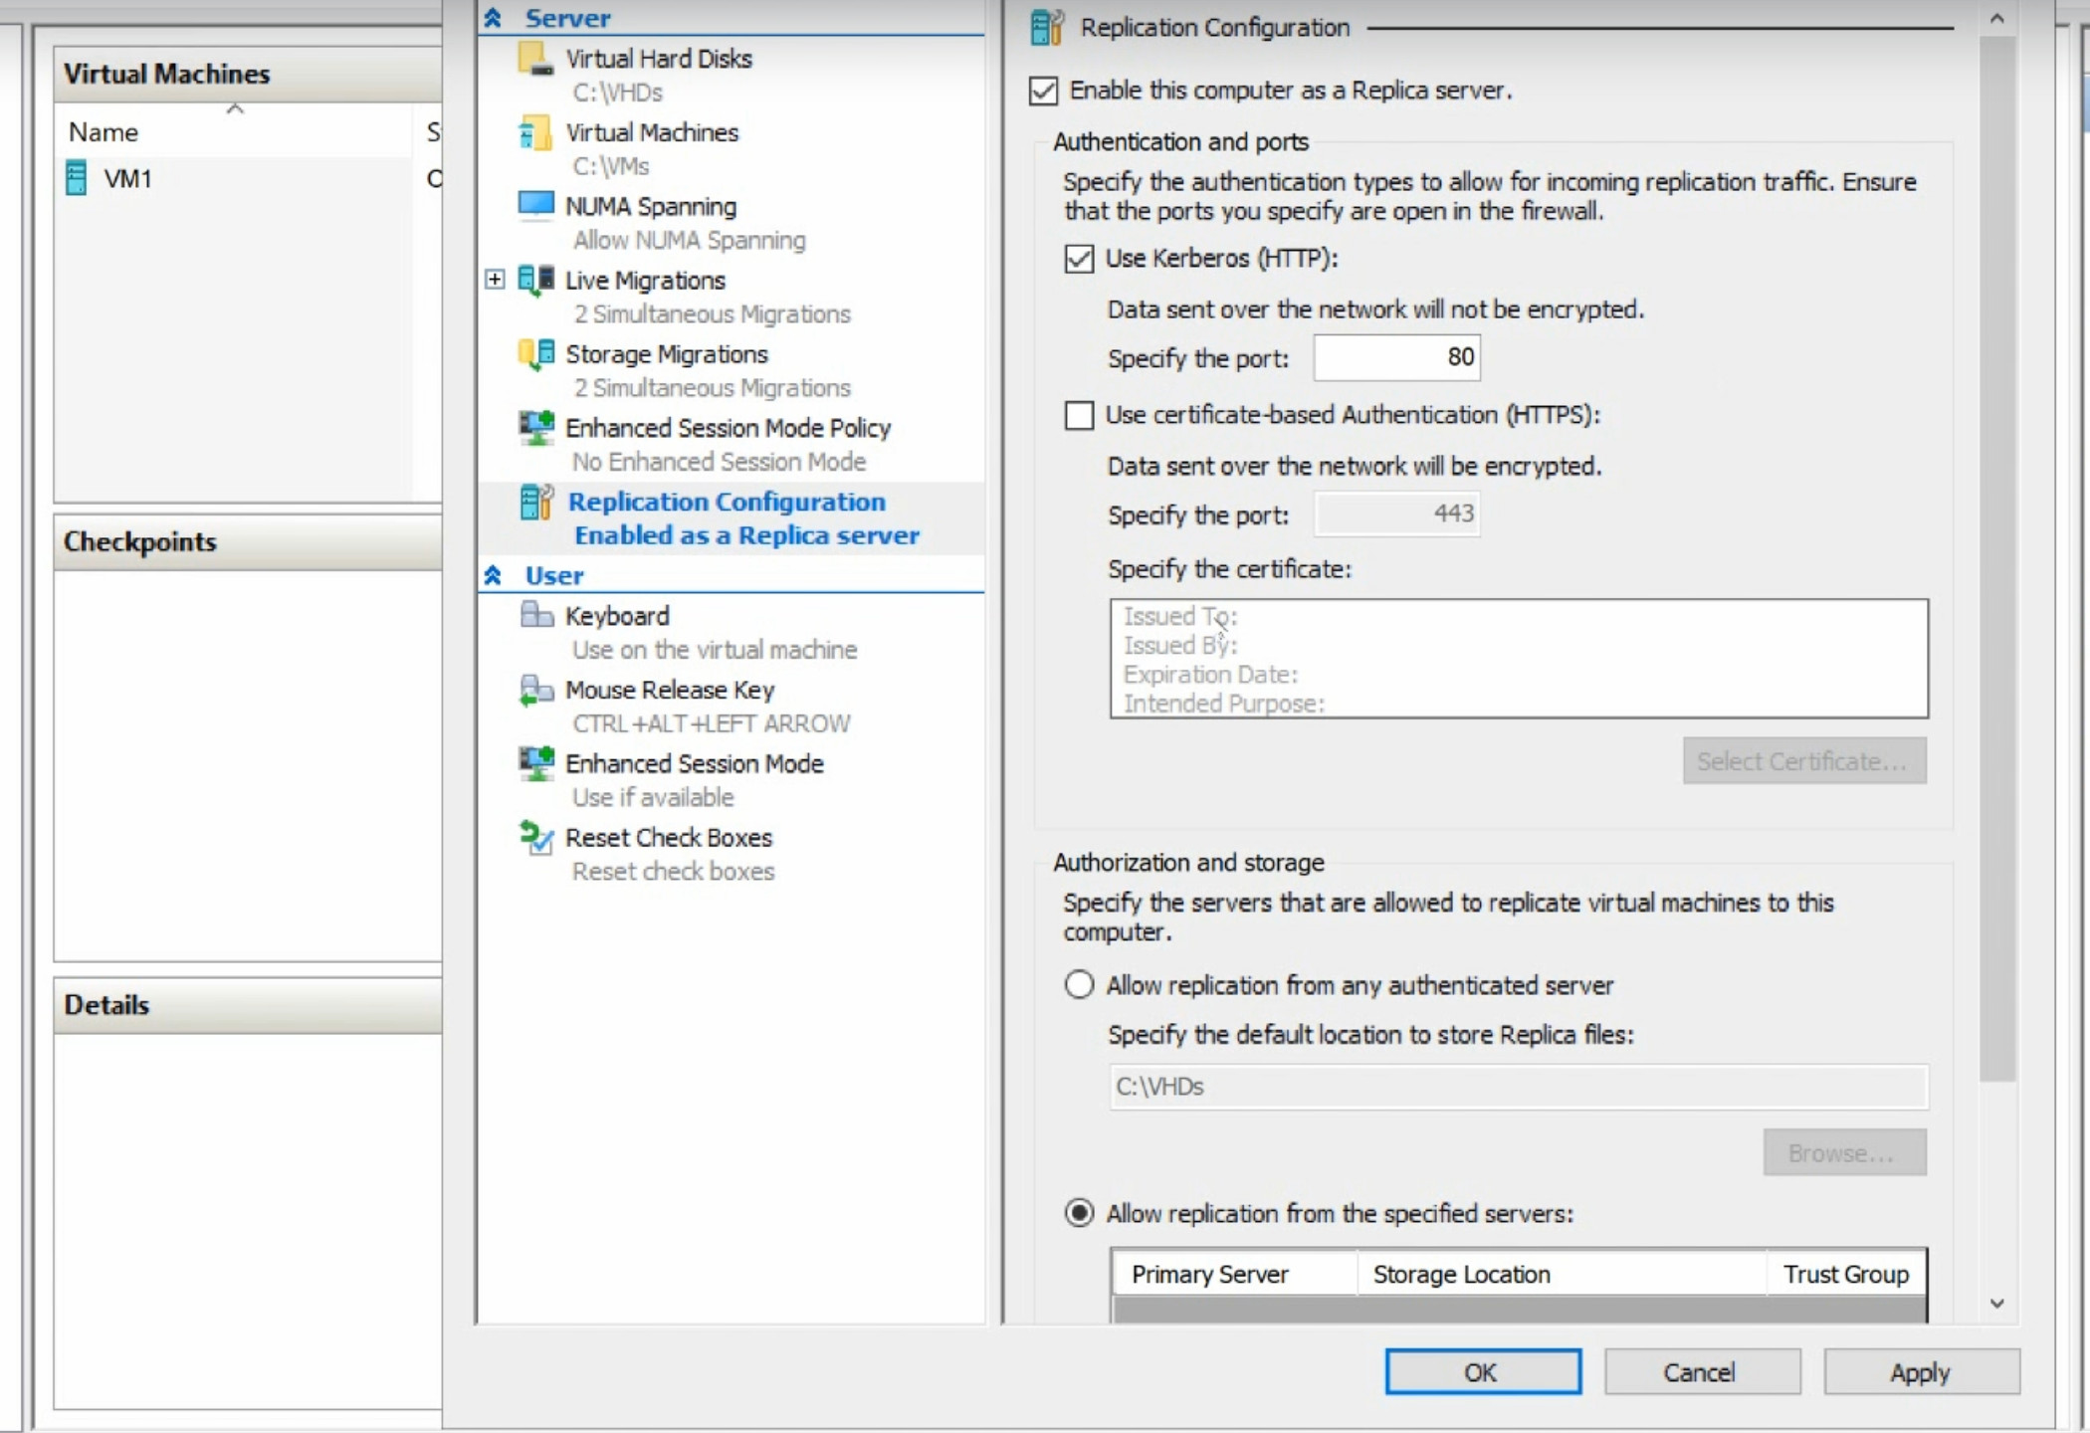Select Allow replication from any authenticated server

pos(1079,985)
